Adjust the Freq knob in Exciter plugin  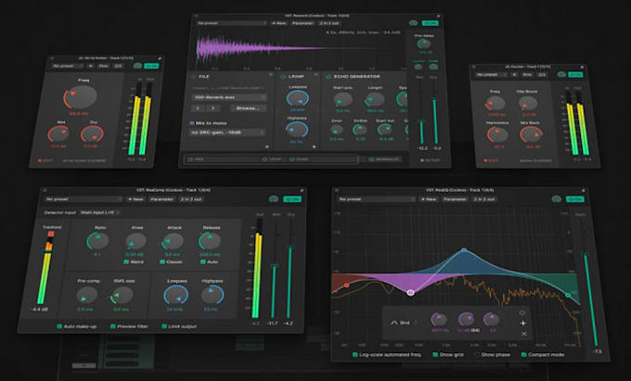tap(495, 104)
